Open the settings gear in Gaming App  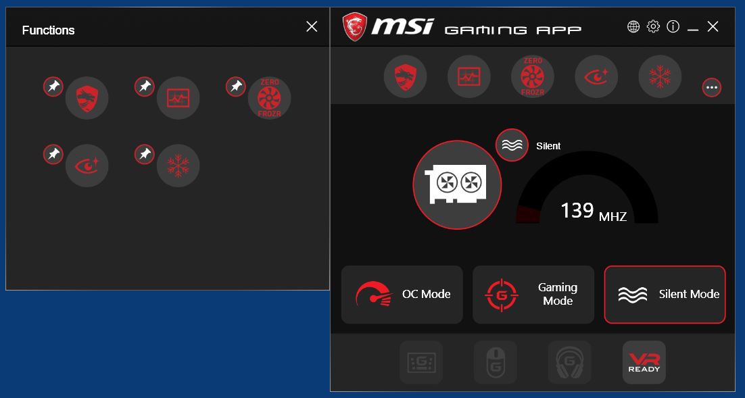point(653,26)
